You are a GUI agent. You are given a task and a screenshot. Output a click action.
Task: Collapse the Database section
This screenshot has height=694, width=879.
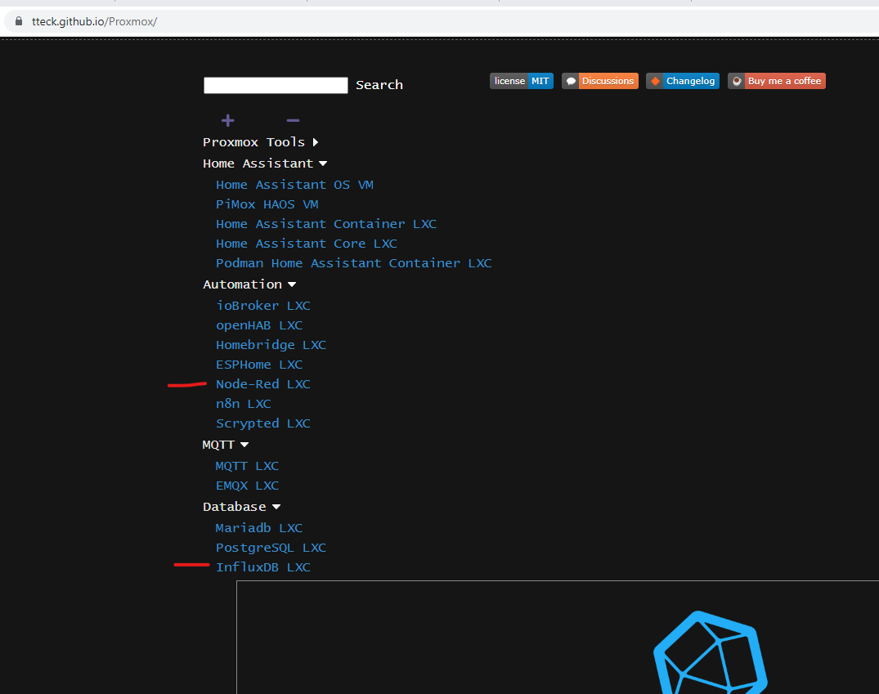[241, 508]
